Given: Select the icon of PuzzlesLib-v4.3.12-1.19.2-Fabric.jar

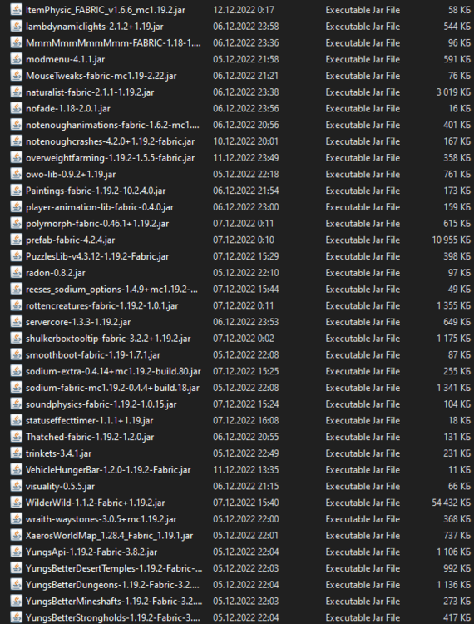Looking at the screenshot, I should click(16, 256).
